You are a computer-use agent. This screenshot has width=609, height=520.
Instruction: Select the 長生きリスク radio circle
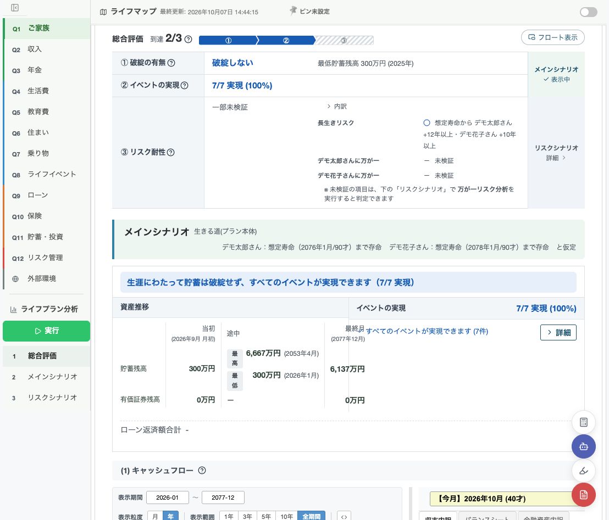point(427,122)
